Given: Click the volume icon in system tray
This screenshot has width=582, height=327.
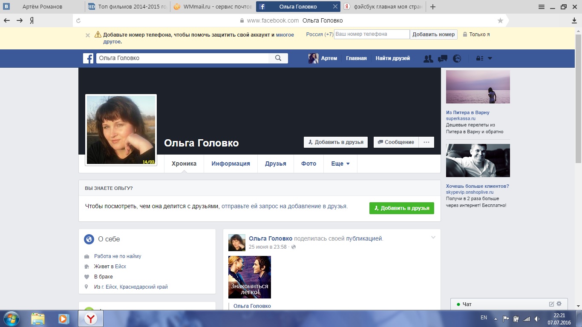Looking at the screenshot, I should pyautogui.click(x=537, y=318).
